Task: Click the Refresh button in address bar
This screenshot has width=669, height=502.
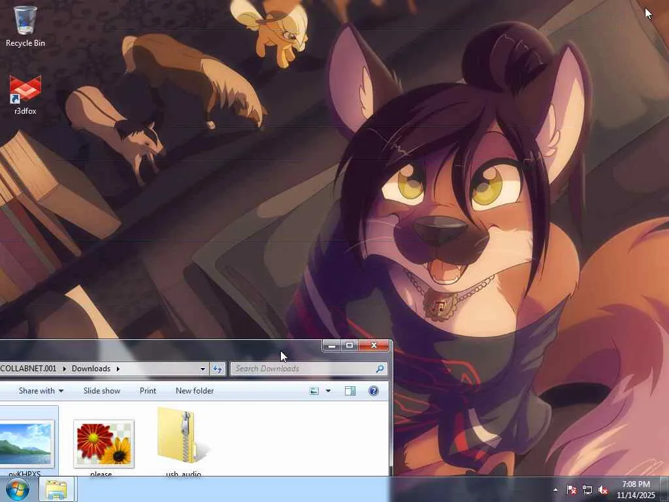Action: [217, 369]
